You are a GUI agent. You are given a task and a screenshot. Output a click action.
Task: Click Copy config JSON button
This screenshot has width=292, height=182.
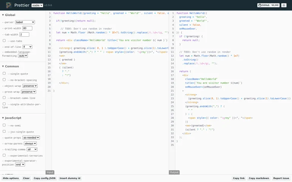click(45, 178)
